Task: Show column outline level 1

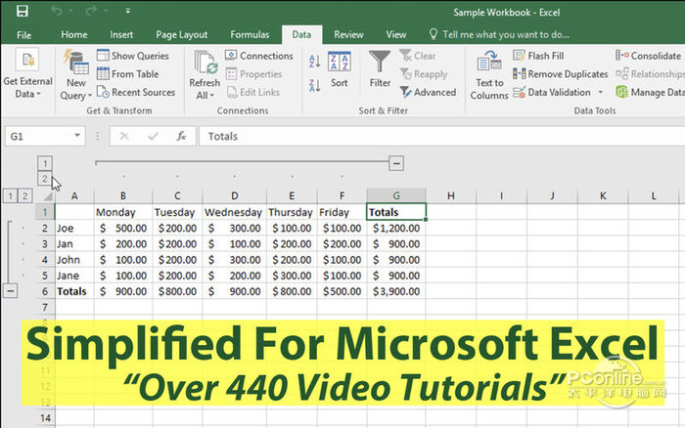Action: 45,163
